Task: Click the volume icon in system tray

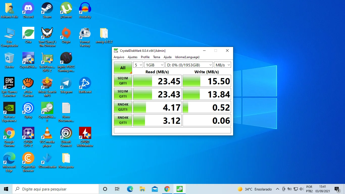Action: point(301,189)
